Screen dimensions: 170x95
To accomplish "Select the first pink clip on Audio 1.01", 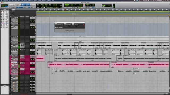I will [x=79, y=65].
